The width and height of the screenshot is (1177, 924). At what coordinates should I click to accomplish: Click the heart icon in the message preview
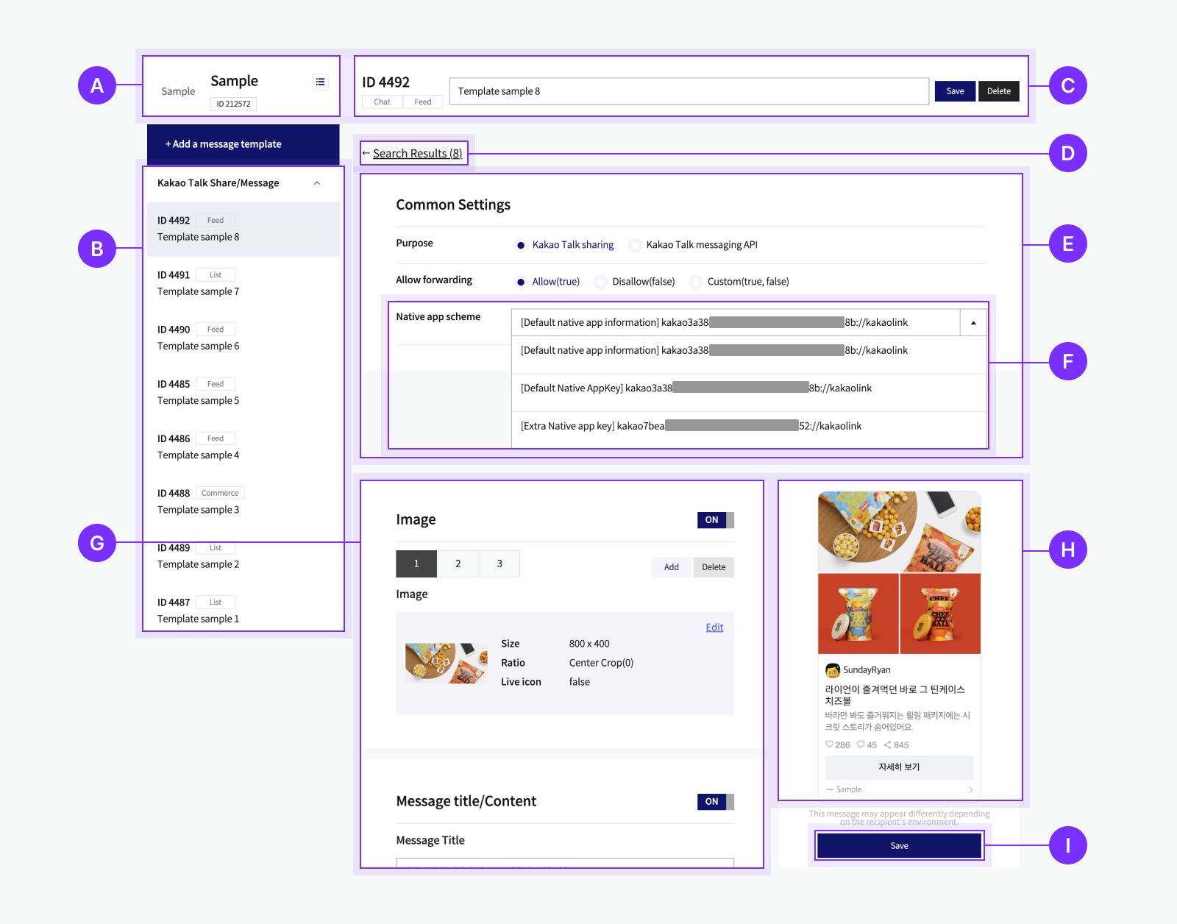830,744
